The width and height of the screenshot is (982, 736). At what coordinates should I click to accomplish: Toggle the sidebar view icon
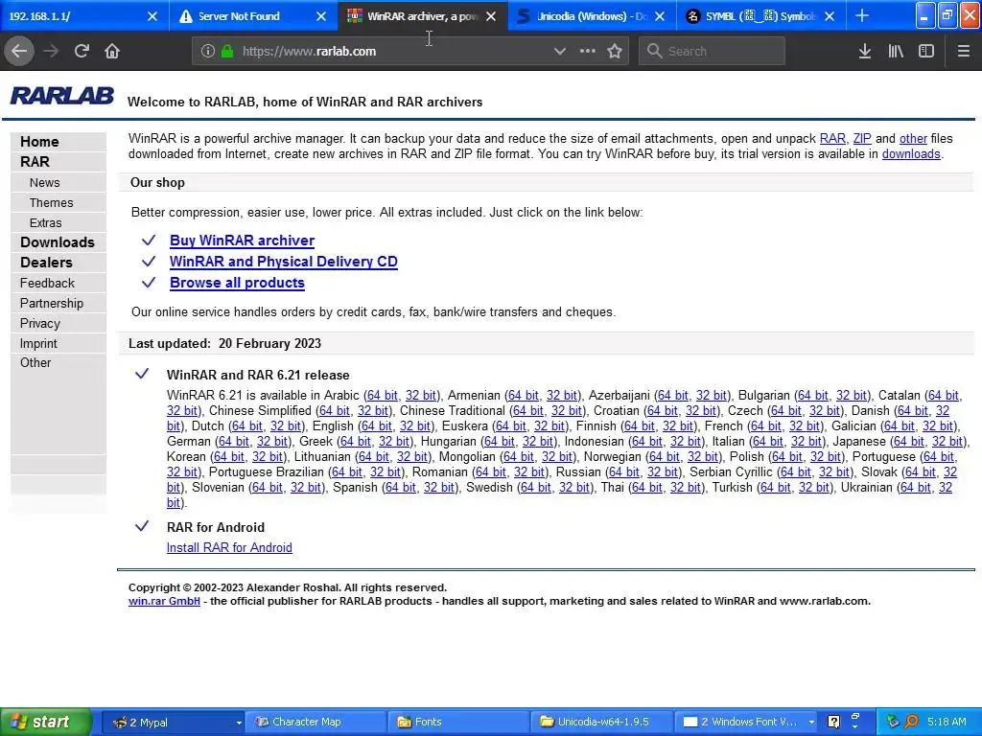pyautogui.click(x=926, y=52)
